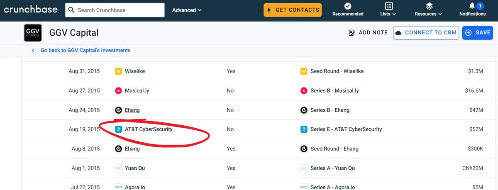This screenshot has height=190, width=498.
Task: Click the Agora.io logo beside the organization name
Action: tap(118, 187)
